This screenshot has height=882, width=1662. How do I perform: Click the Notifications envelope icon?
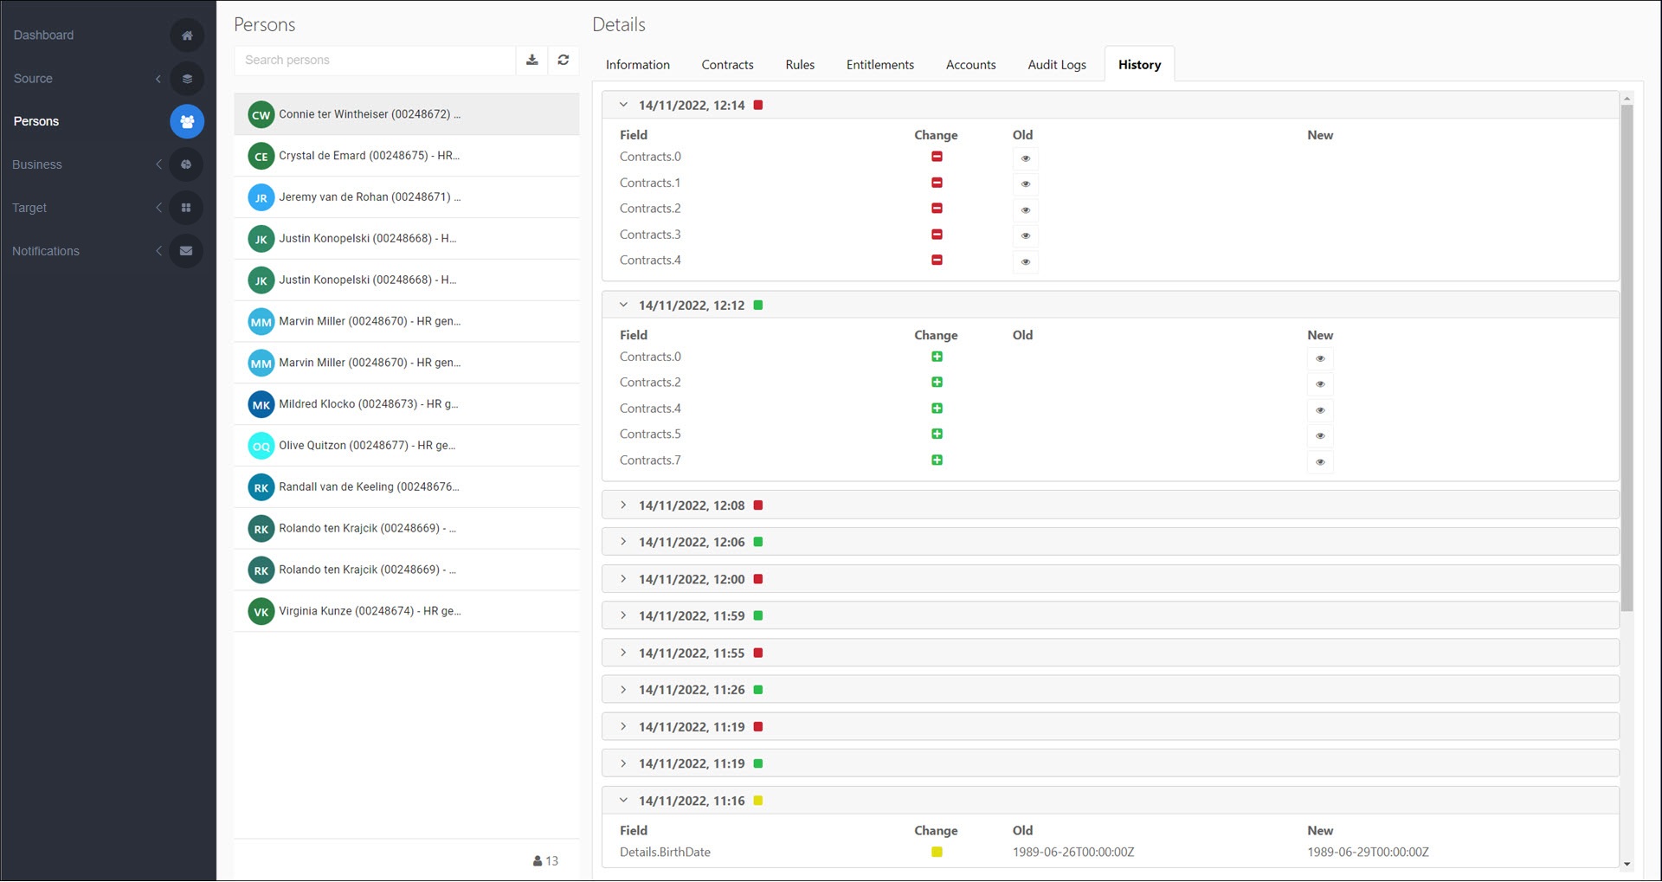[186, 251]
